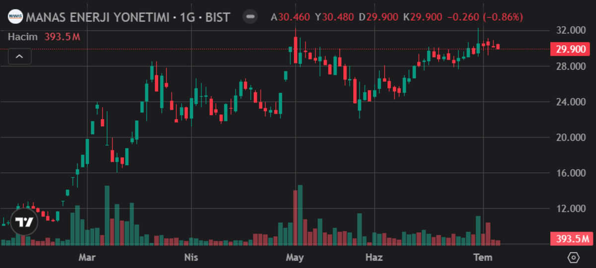Image resolution: width=596 pixels, height=268 pixels.
Task: Click the round minus market-status icon
Action: point(250,17)
